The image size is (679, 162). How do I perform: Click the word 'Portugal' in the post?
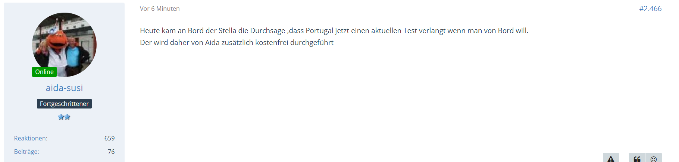[319, 30]
